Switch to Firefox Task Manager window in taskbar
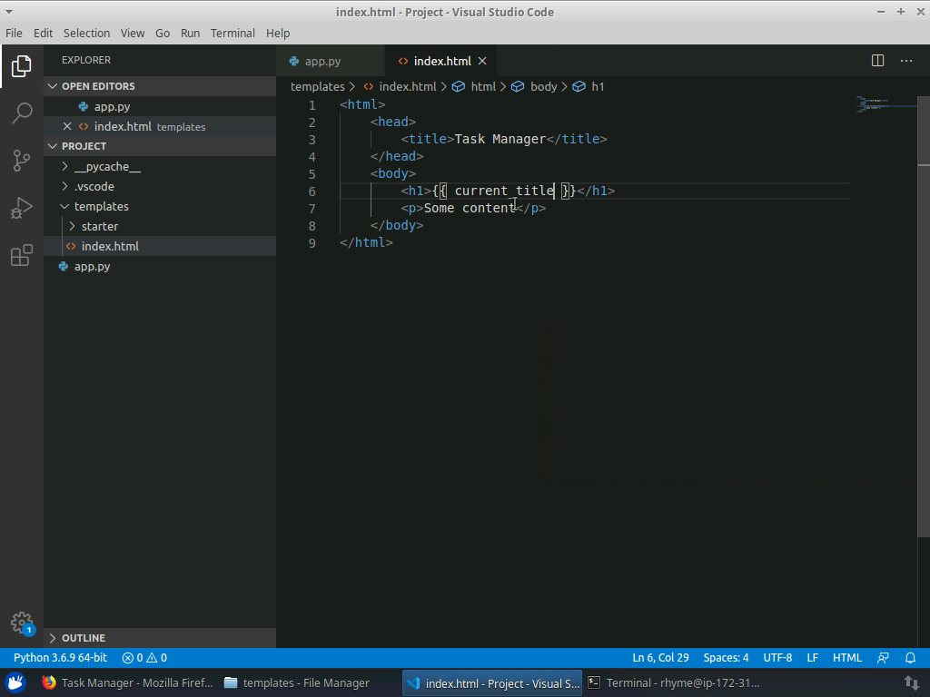 coord(126,682)
